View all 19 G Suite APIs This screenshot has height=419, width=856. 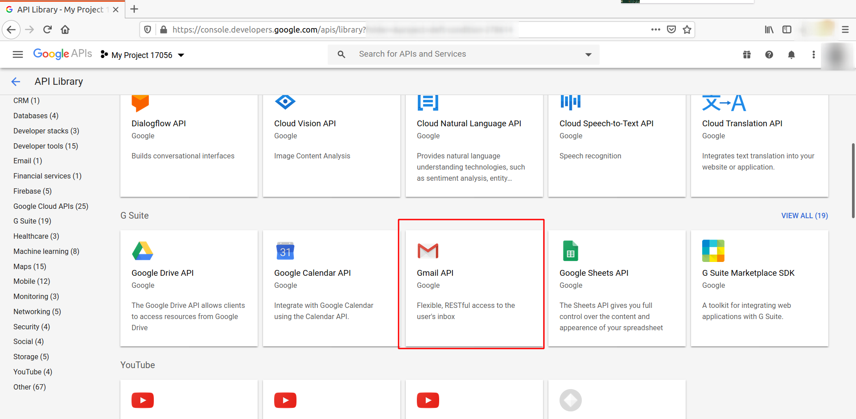[x=805, y=216]
